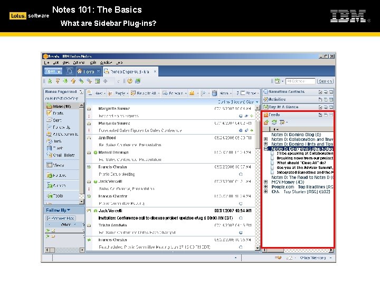Collapse Notes 8: Designing Lotus Notes feed
This screenshot has height=285, width=380.
pyautogui.click(x=266, y=149)
